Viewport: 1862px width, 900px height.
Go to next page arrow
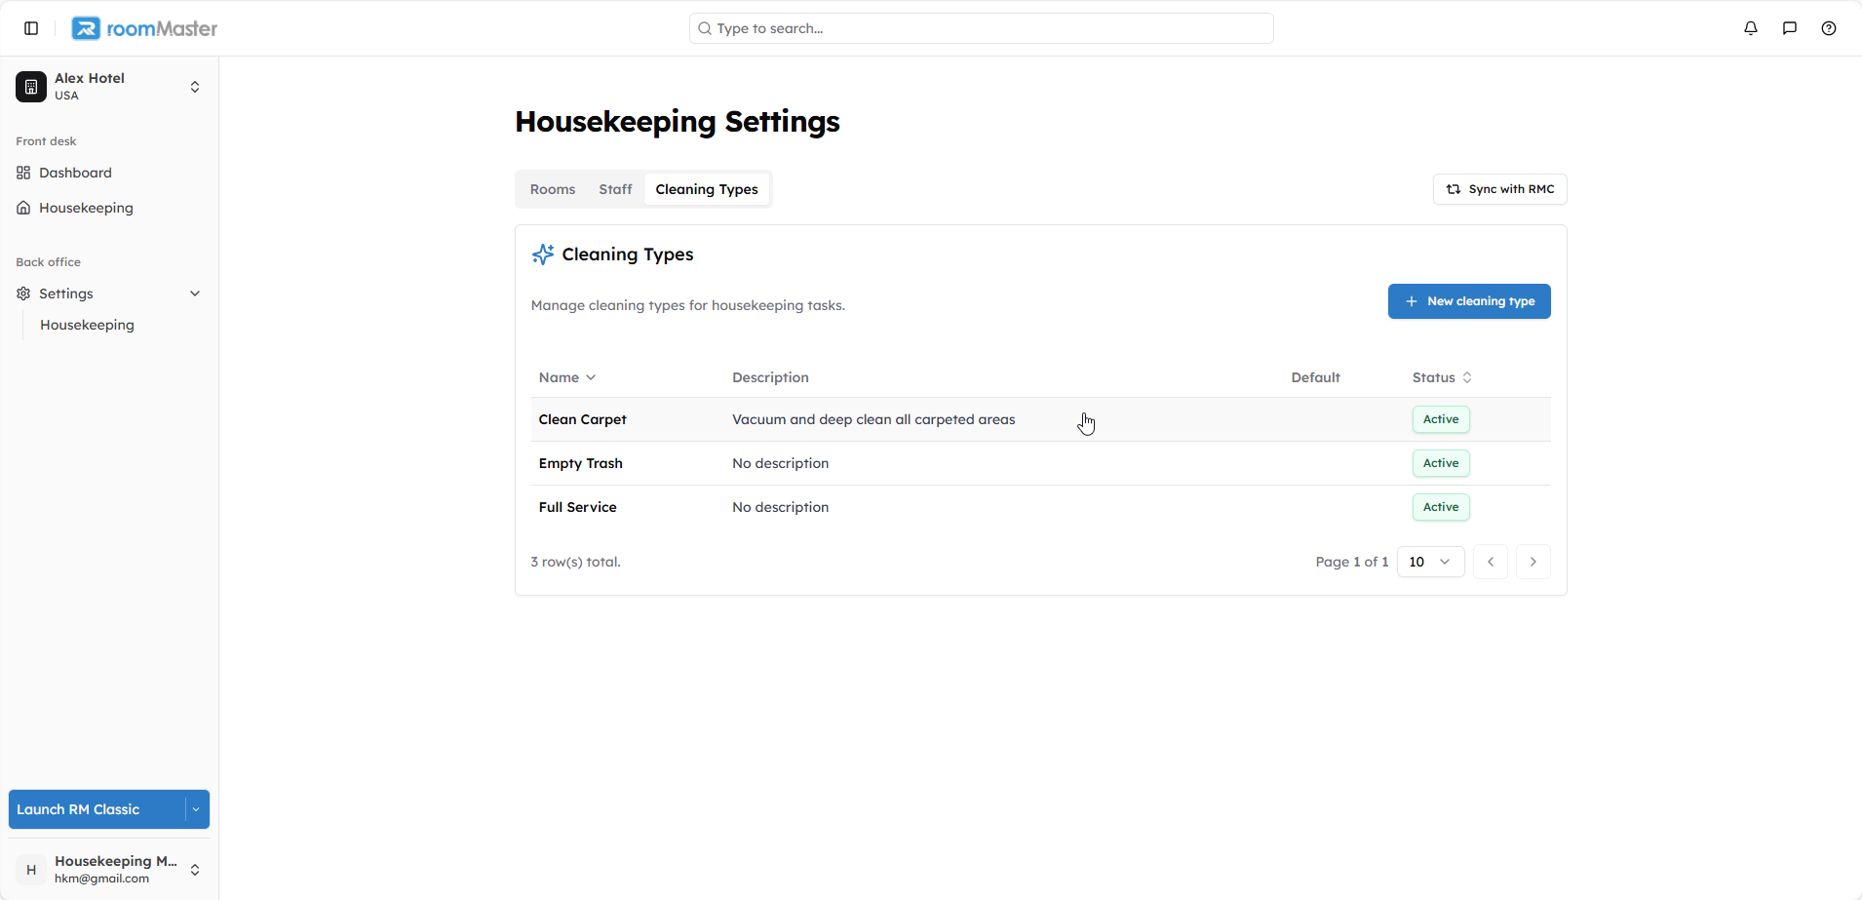pyautogui.click(x=1533, y=562)
